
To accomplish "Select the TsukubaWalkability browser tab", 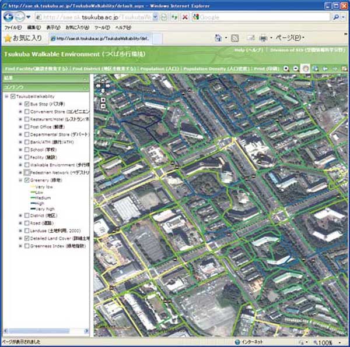I will pos(100,38).
